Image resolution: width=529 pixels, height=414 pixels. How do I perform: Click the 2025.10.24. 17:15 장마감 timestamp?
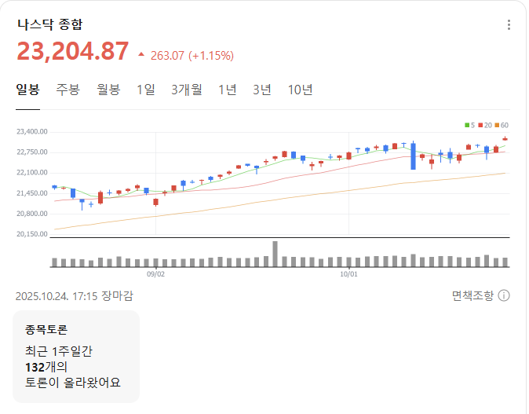75,296
